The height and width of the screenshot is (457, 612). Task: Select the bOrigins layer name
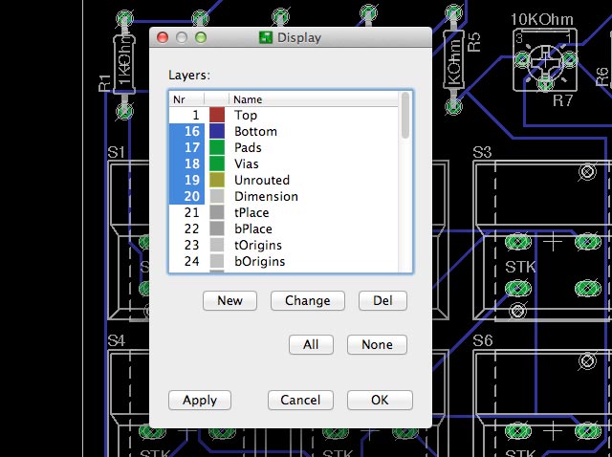pos(259,262)
